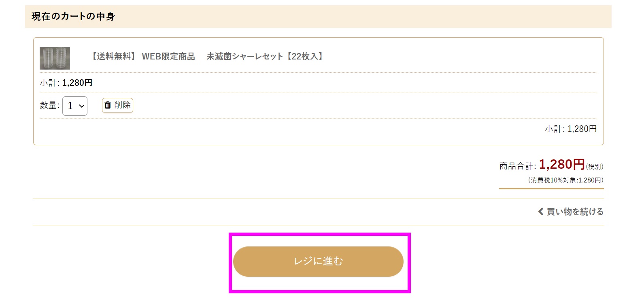Click the red 1,280円 total price
Screen dimensions: 644x303
pos(562,164)
